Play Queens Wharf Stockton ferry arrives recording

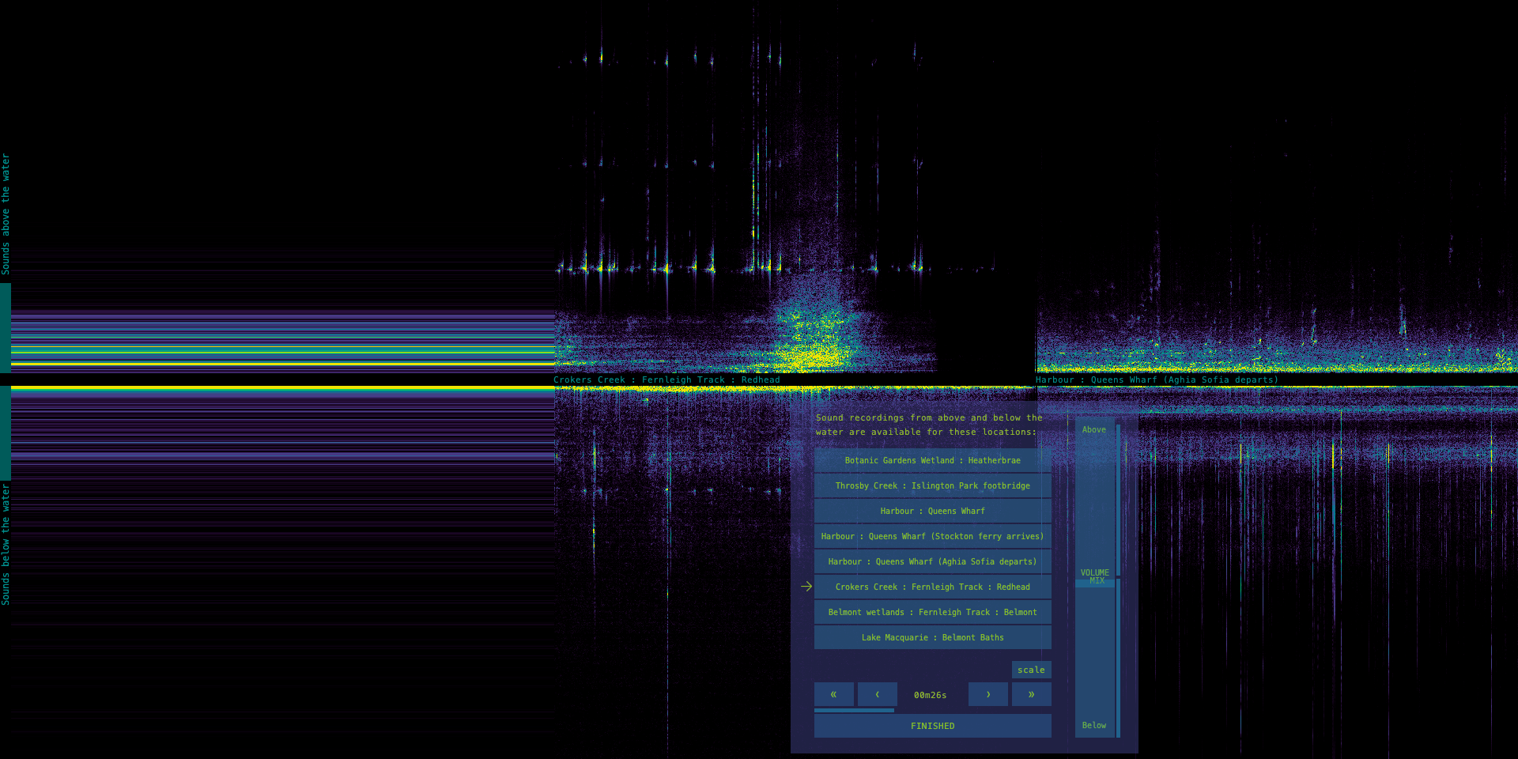point(932,536)
